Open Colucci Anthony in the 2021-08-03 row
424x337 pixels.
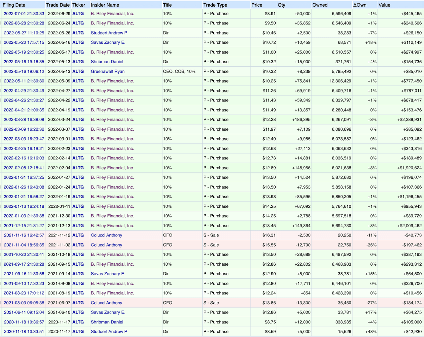(x=106, y=303)
